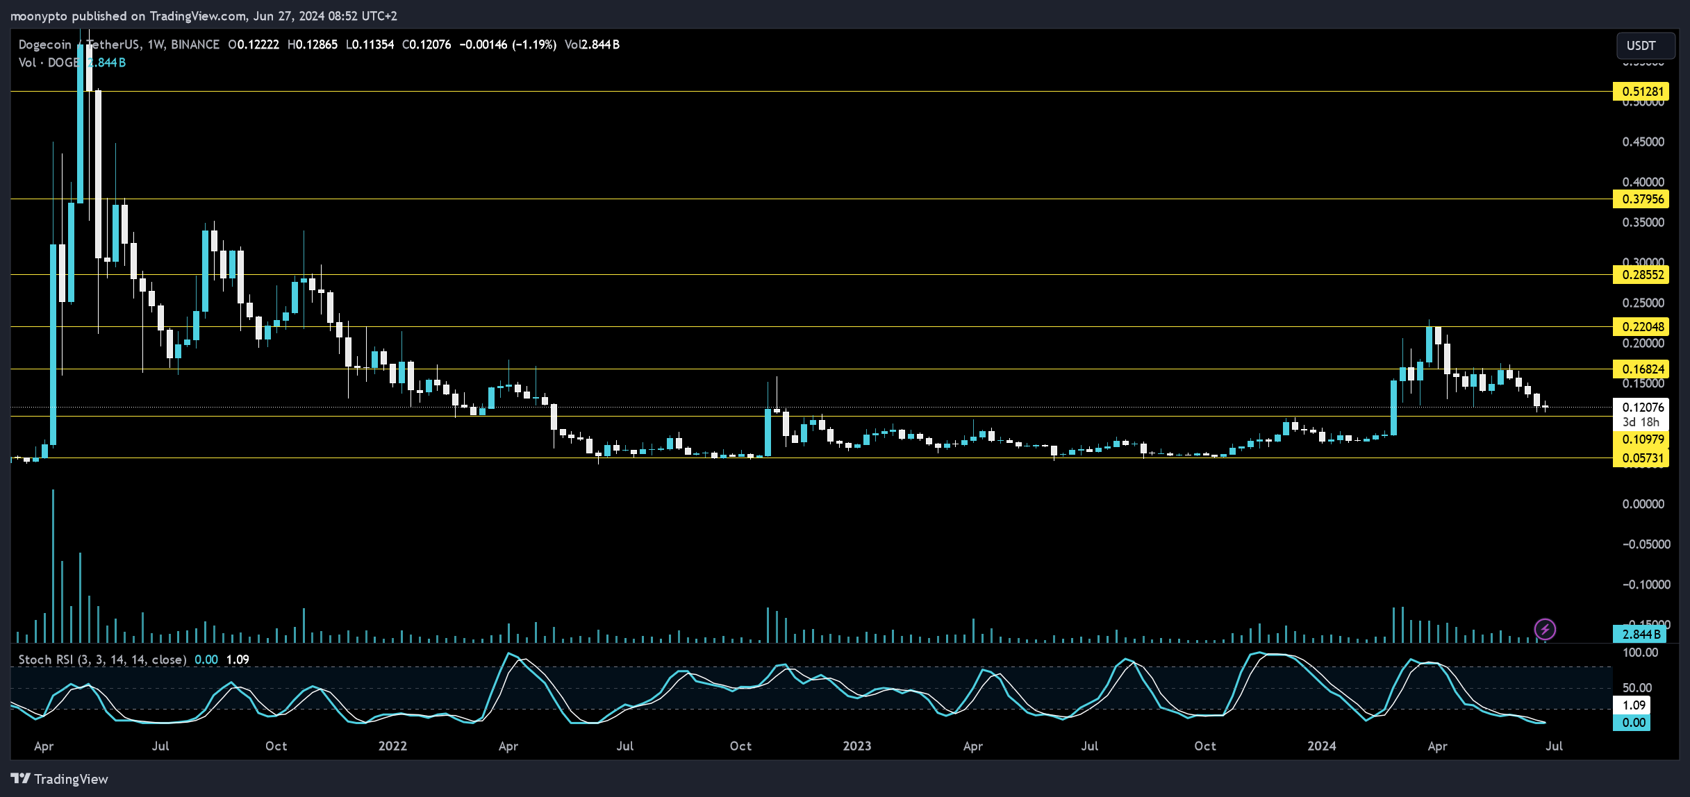Click the TradingView logo at bottom left

[x=60, y=779]
